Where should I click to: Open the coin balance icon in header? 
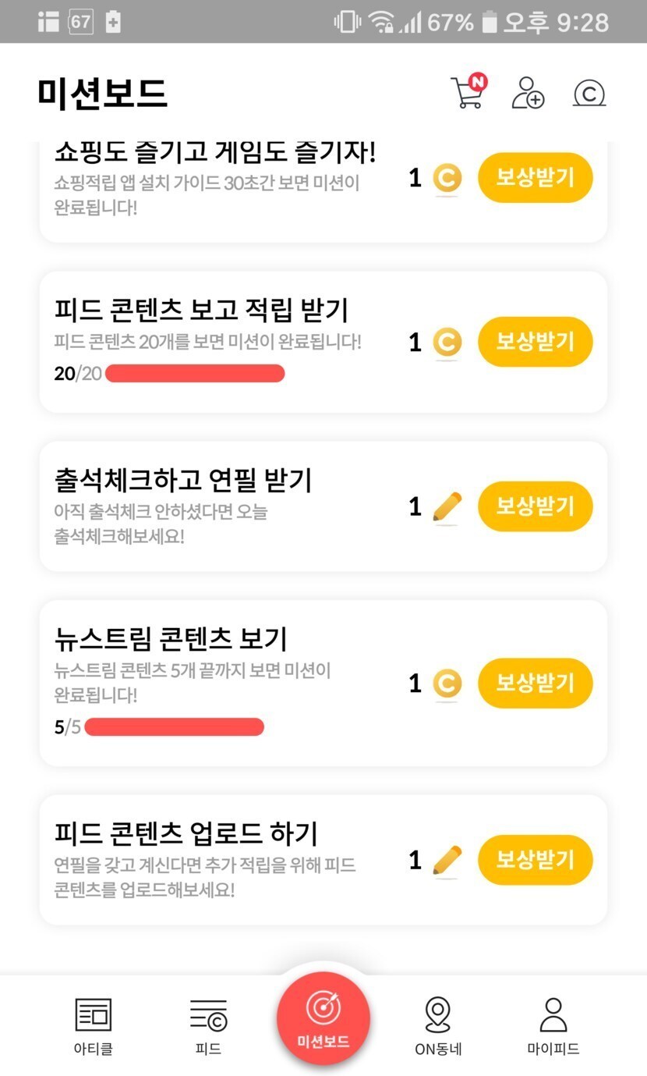(x=589, y=94)
